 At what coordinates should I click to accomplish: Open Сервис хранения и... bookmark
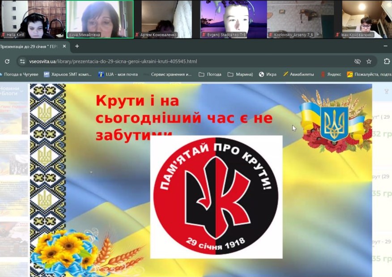(x=168, y=74)
